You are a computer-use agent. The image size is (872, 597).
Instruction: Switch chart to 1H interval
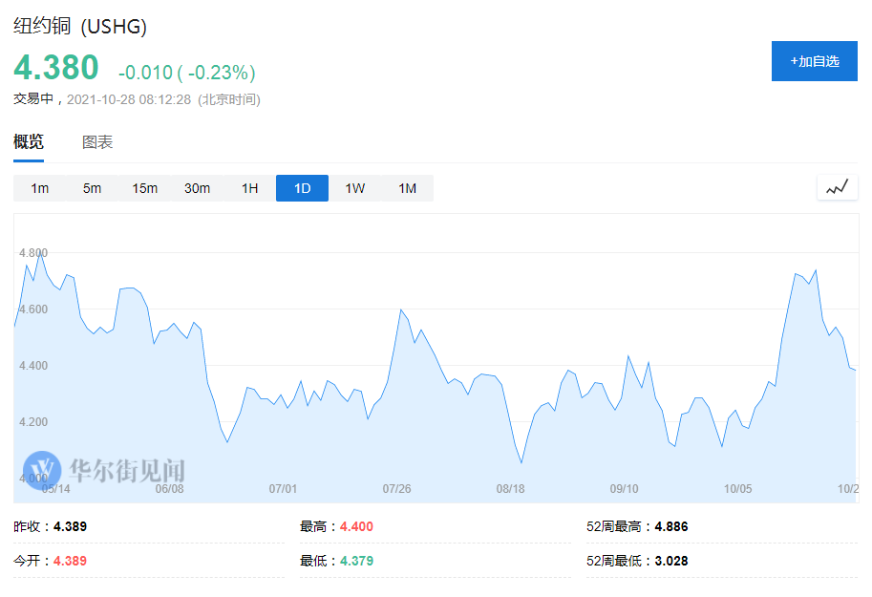[249, 188]
